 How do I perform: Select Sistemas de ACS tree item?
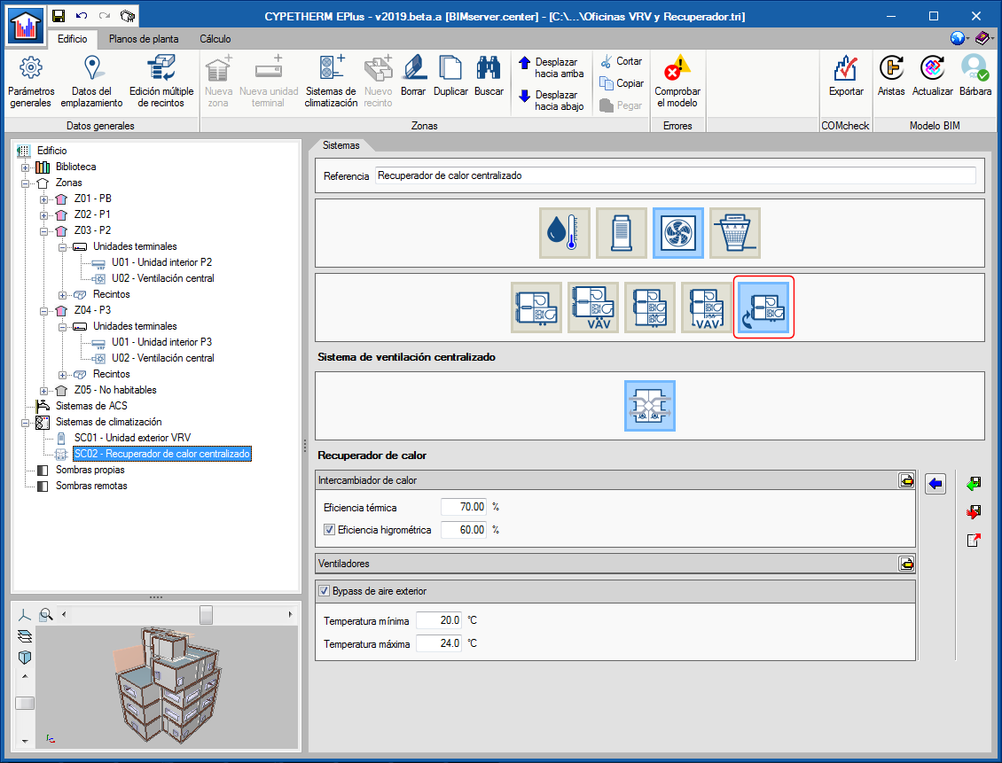(x=91, y=406)
